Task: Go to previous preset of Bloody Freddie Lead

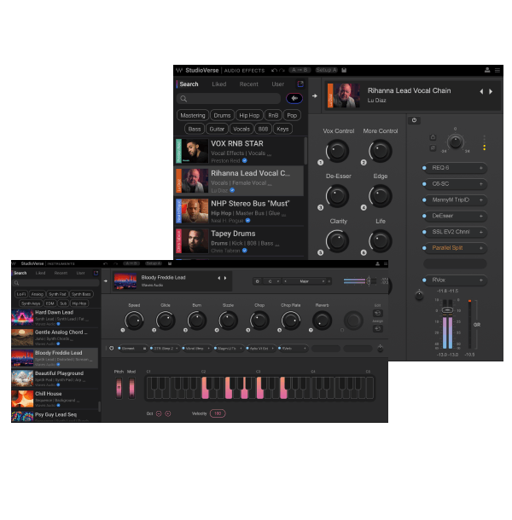Action: 218,278
